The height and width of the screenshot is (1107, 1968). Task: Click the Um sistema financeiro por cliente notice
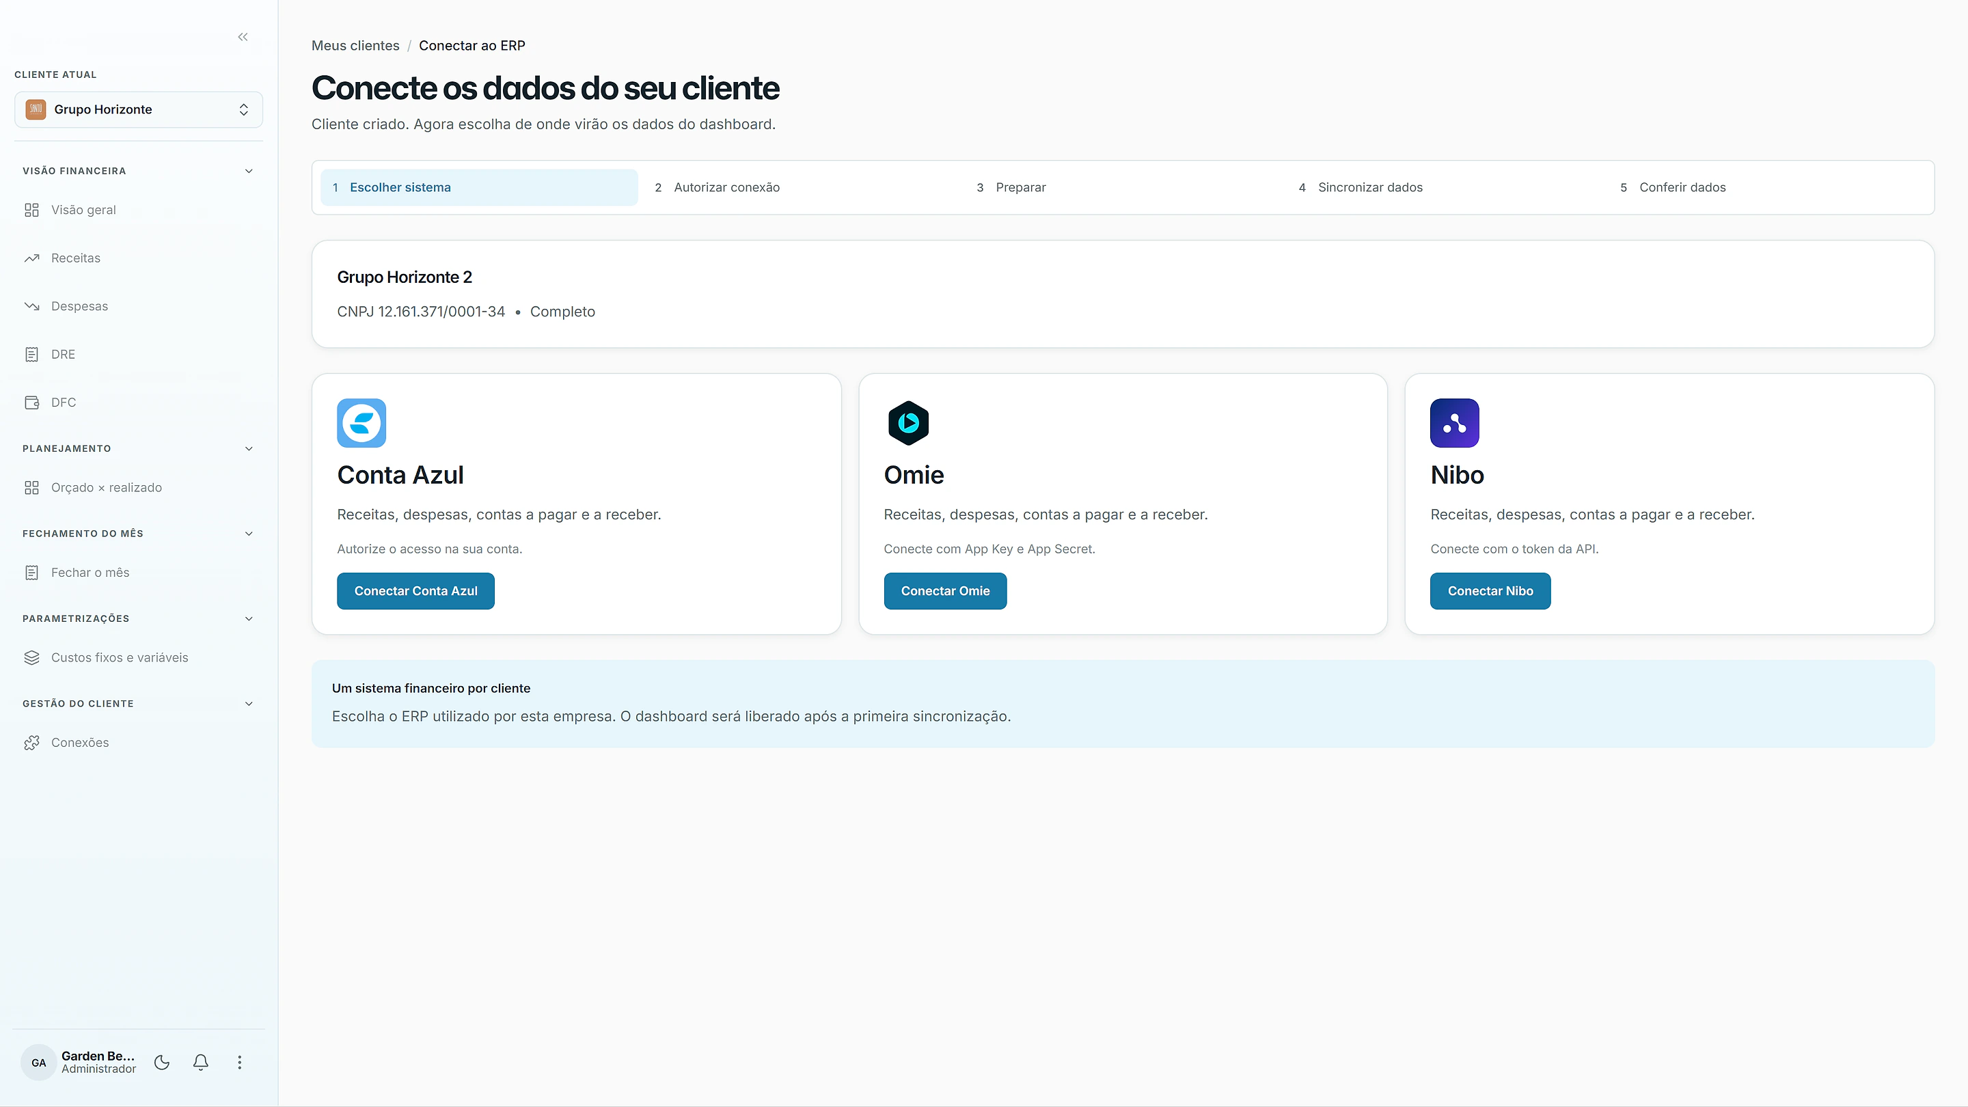click(x=1123, y=704)
